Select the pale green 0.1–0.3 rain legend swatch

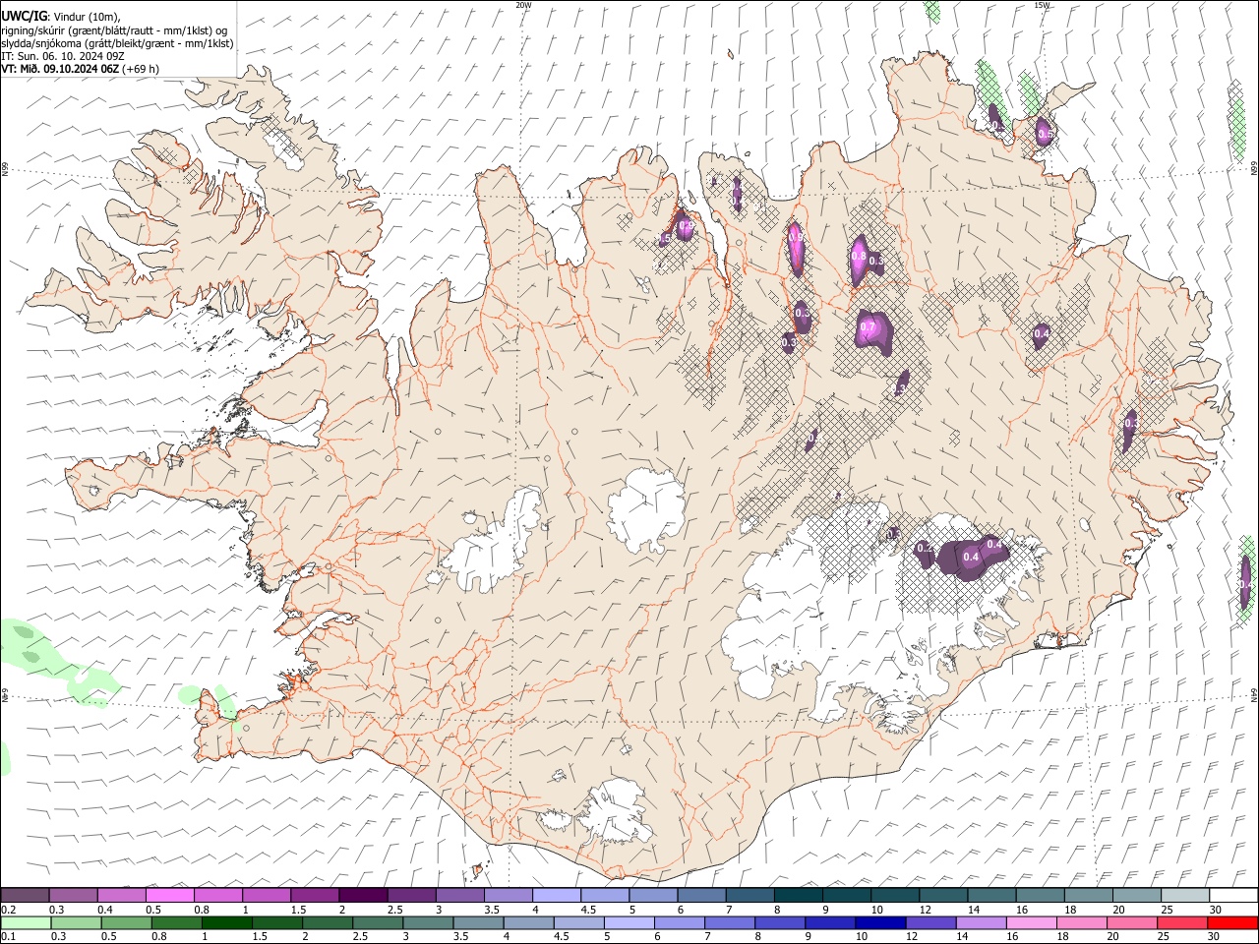pyautogui.click(x=26, y=922)
